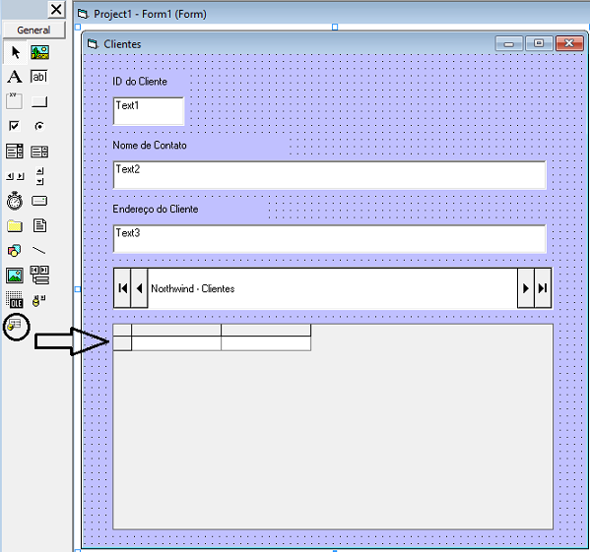Choose the TextBox control tool

39,77
